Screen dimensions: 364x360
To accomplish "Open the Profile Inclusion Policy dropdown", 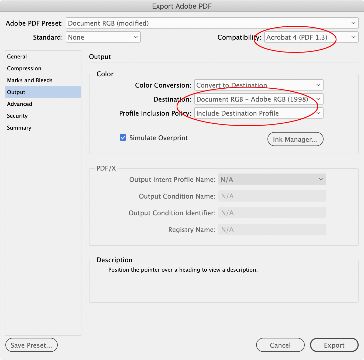I will [258, 113].
